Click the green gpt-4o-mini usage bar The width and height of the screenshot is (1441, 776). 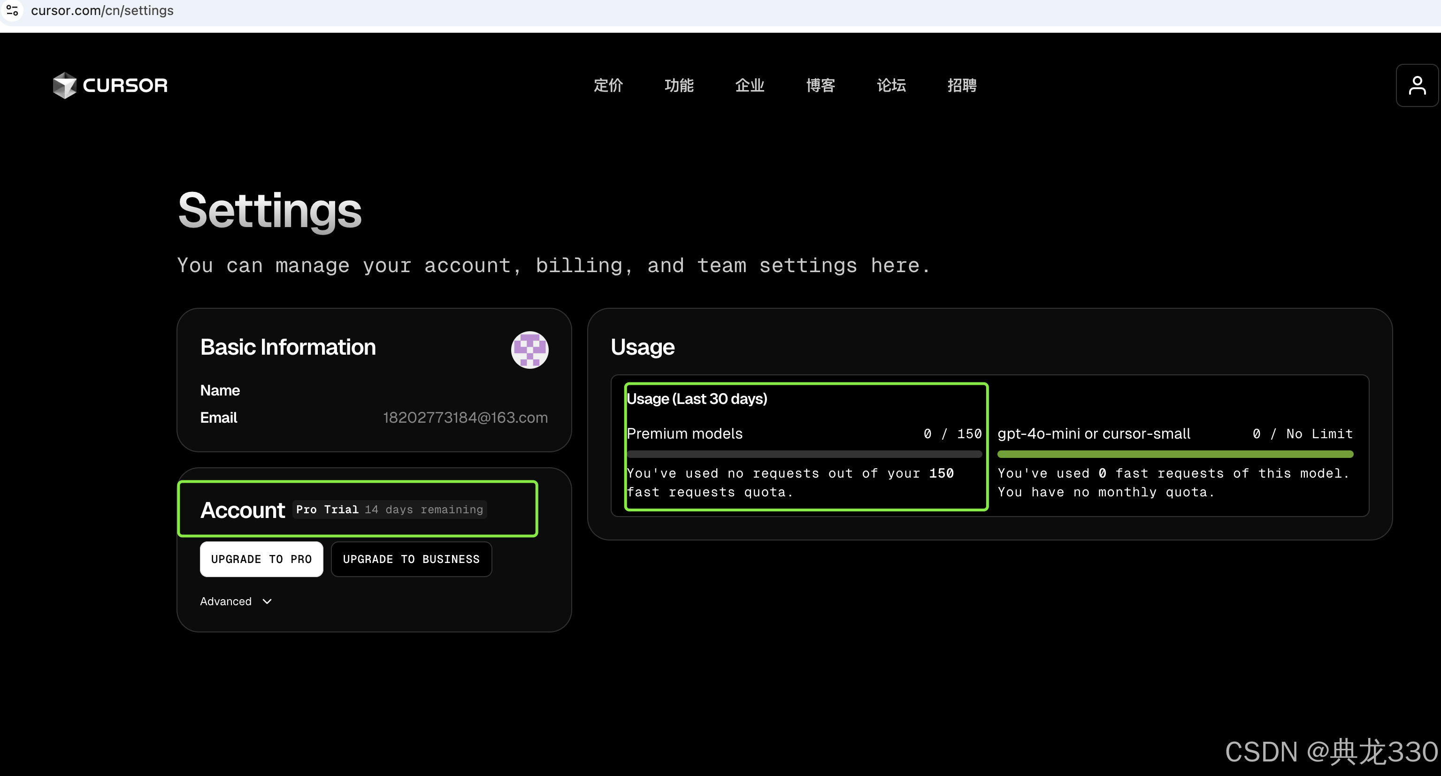tap(1175, 455)
